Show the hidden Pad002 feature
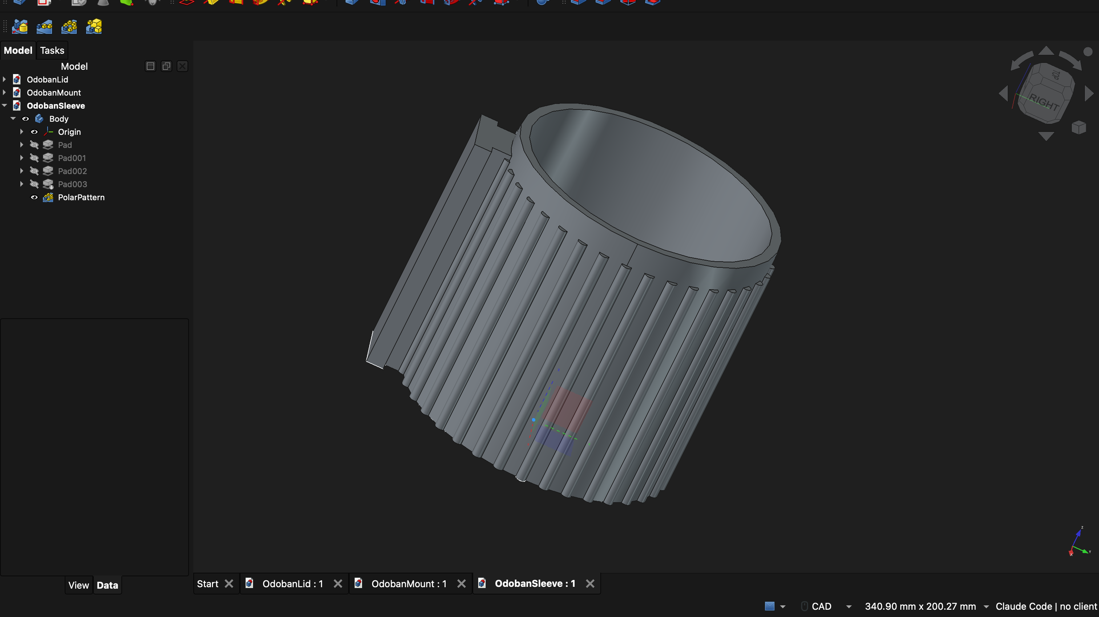The width and height of the screenshot is (1099, 617). click(34, 171)
